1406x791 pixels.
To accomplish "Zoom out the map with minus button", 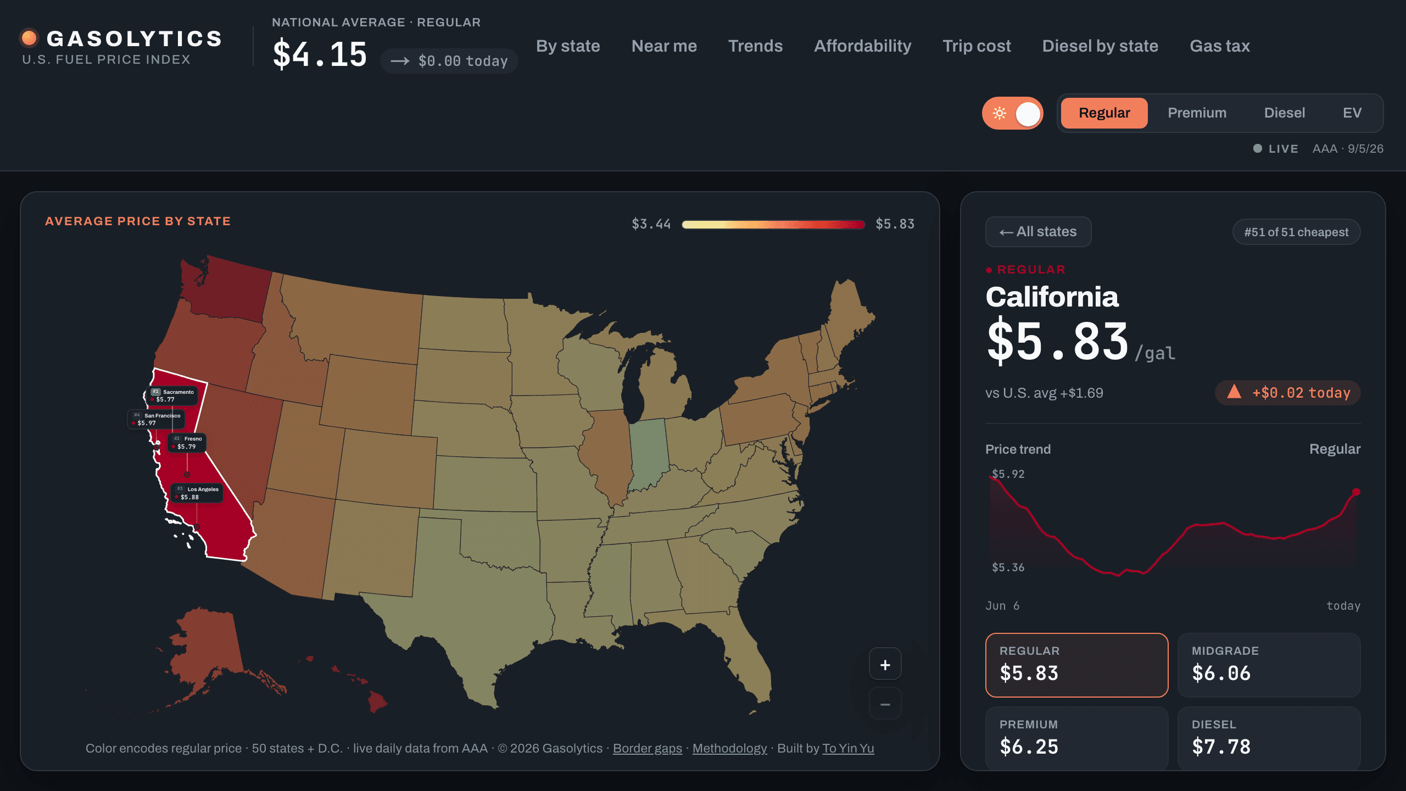I will click(x=885, y=704).
